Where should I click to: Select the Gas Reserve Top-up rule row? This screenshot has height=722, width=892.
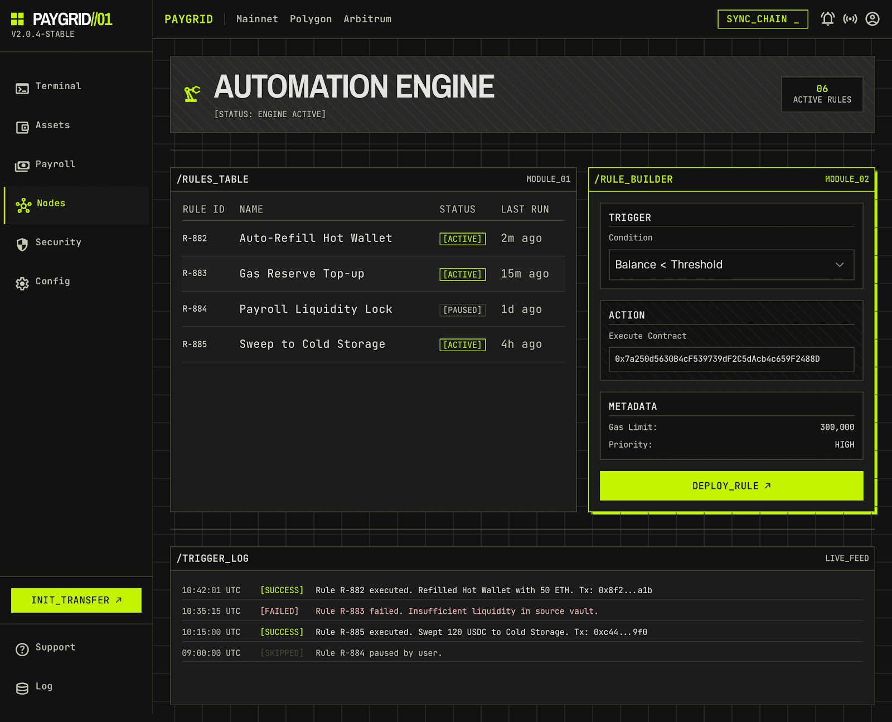[x=374, y=274]
